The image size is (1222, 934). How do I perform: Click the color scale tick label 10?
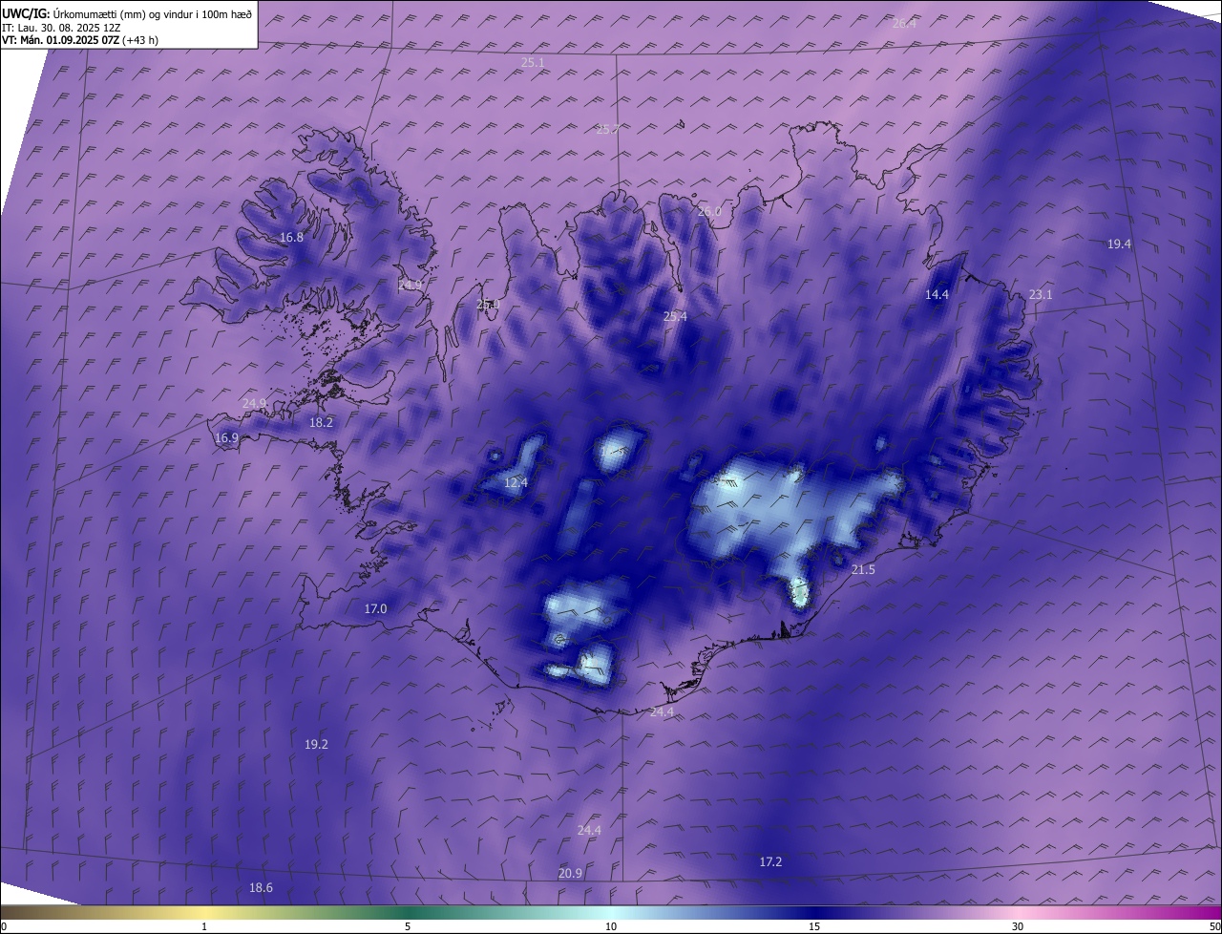(x=611, y=926)
